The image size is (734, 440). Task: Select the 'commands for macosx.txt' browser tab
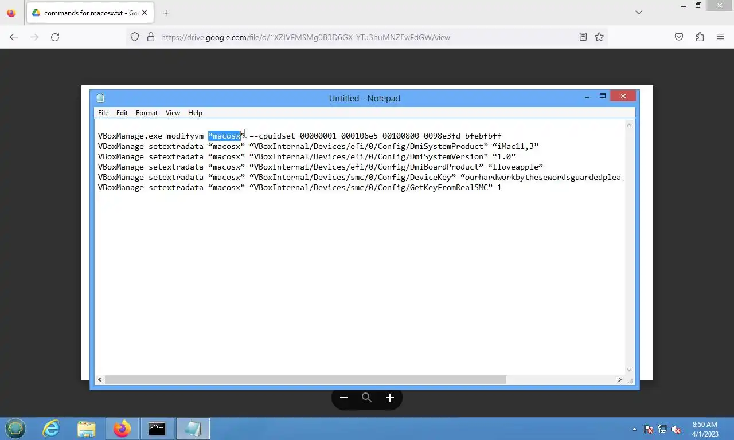89,13
